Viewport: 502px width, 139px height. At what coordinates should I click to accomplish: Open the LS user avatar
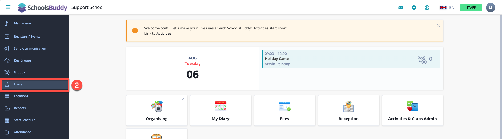click(490, 8)
